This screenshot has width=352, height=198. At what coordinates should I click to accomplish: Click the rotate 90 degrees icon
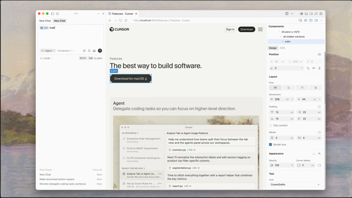click(x=308, y=68)
